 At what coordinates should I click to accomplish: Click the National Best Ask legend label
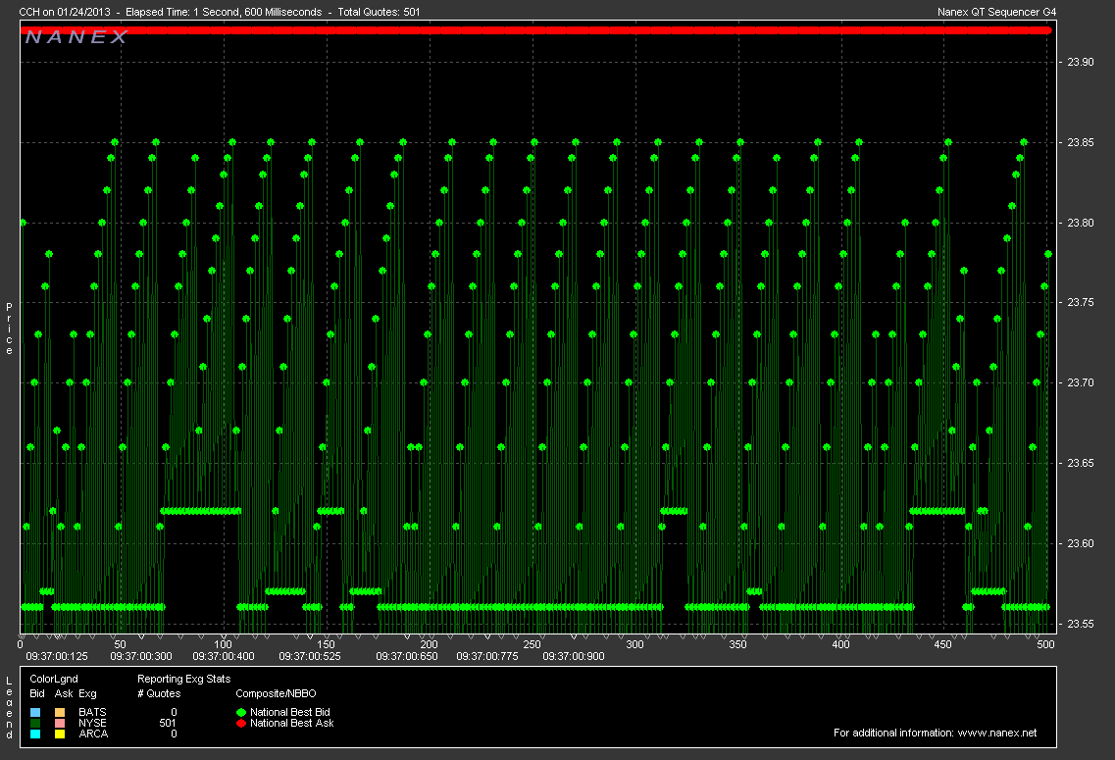coord(291,723)
